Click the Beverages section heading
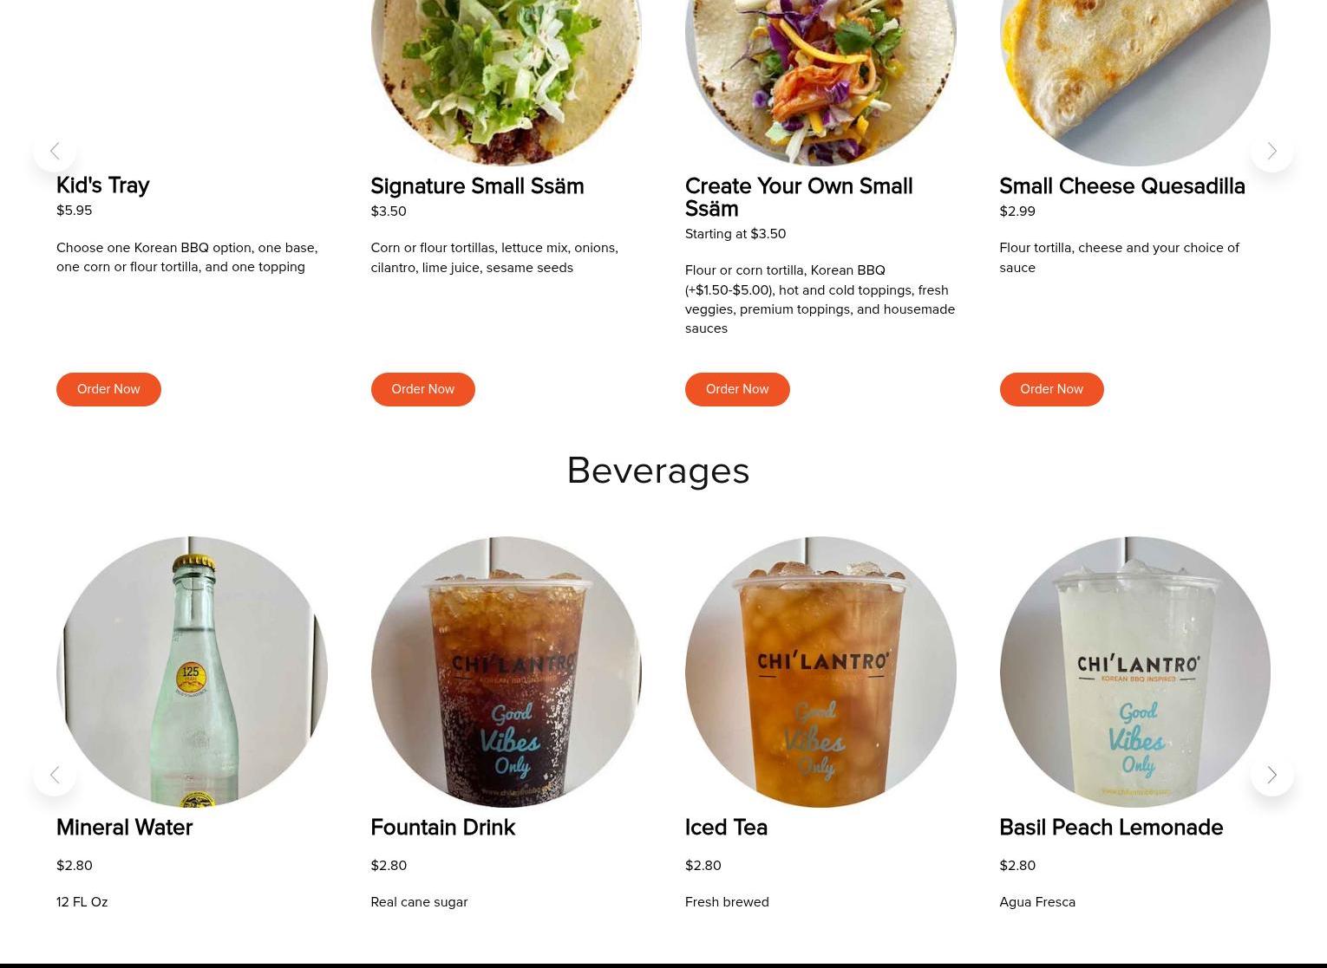1327x968 pixels. pos(658,471)
